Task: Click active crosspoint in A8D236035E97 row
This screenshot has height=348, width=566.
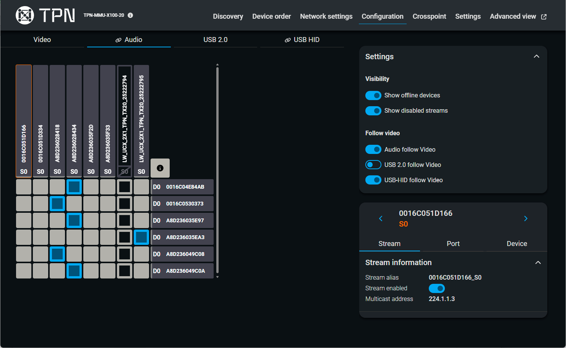Action: [x=74, y=220]
